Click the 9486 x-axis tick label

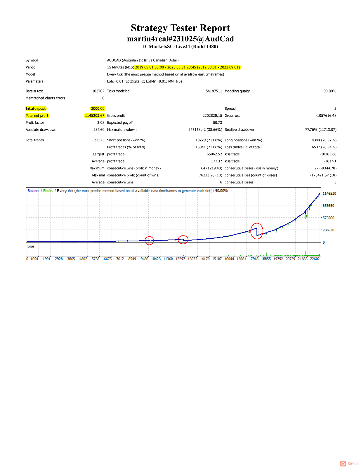(x=145, y=259)
